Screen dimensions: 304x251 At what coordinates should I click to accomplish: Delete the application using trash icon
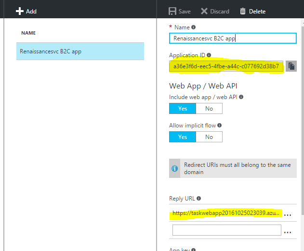click(x=243, y=11)
